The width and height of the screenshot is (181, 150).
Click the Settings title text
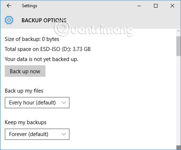click(x=30, y=6)
